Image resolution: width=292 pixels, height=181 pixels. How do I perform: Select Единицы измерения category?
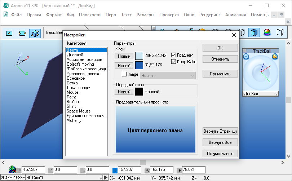pyautogui.click(x=85, y=116)
